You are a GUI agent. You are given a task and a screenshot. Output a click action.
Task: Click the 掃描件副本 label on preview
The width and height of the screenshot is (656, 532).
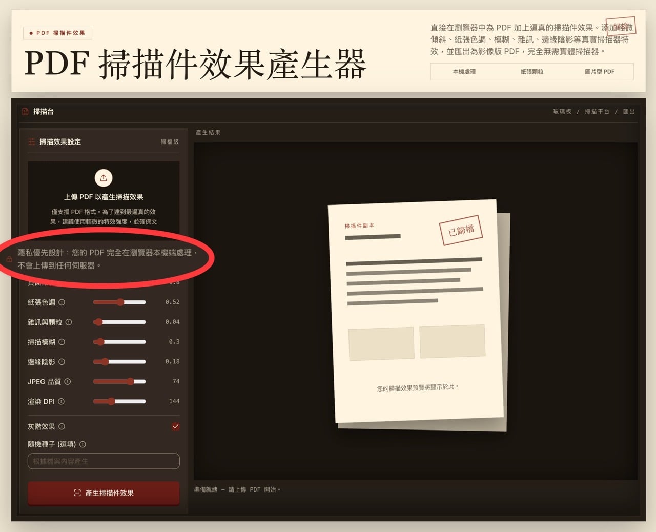tap(359, 226)
